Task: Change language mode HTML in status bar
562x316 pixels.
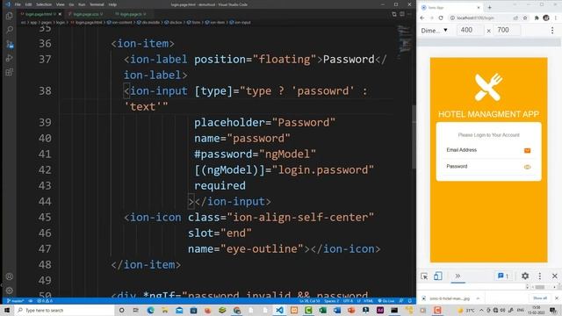Action: click(368, 301)
